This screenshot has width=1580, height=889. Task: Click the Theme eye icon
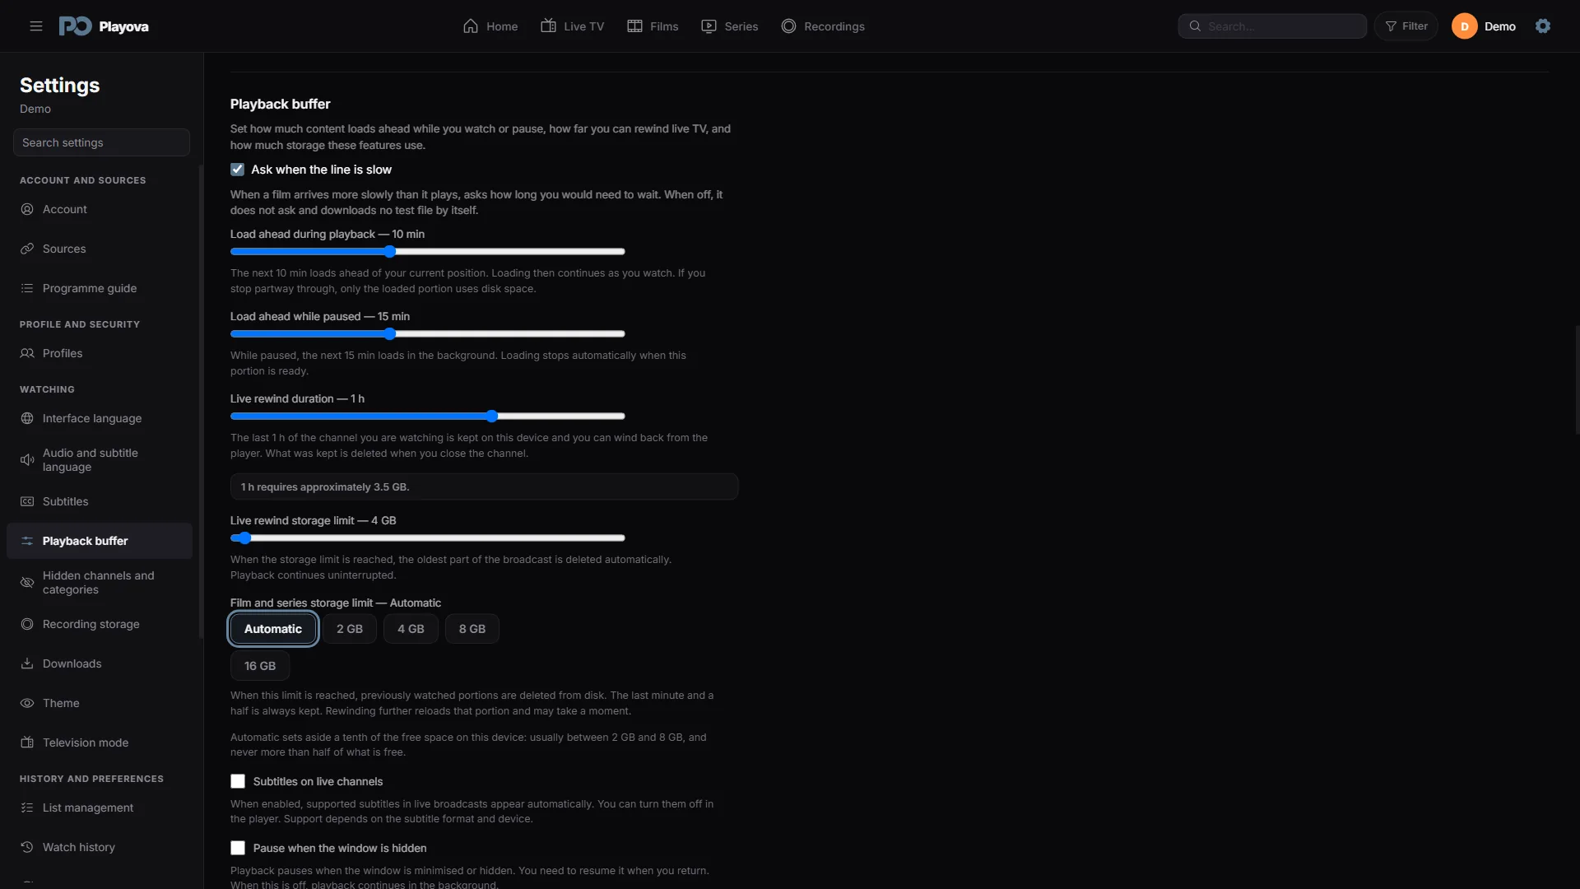[x=27, y=703]
